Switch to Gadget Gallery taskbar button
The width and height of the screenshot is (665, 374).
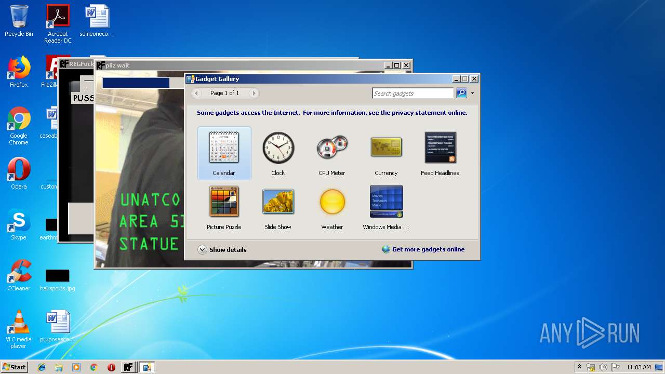point(147,367)
